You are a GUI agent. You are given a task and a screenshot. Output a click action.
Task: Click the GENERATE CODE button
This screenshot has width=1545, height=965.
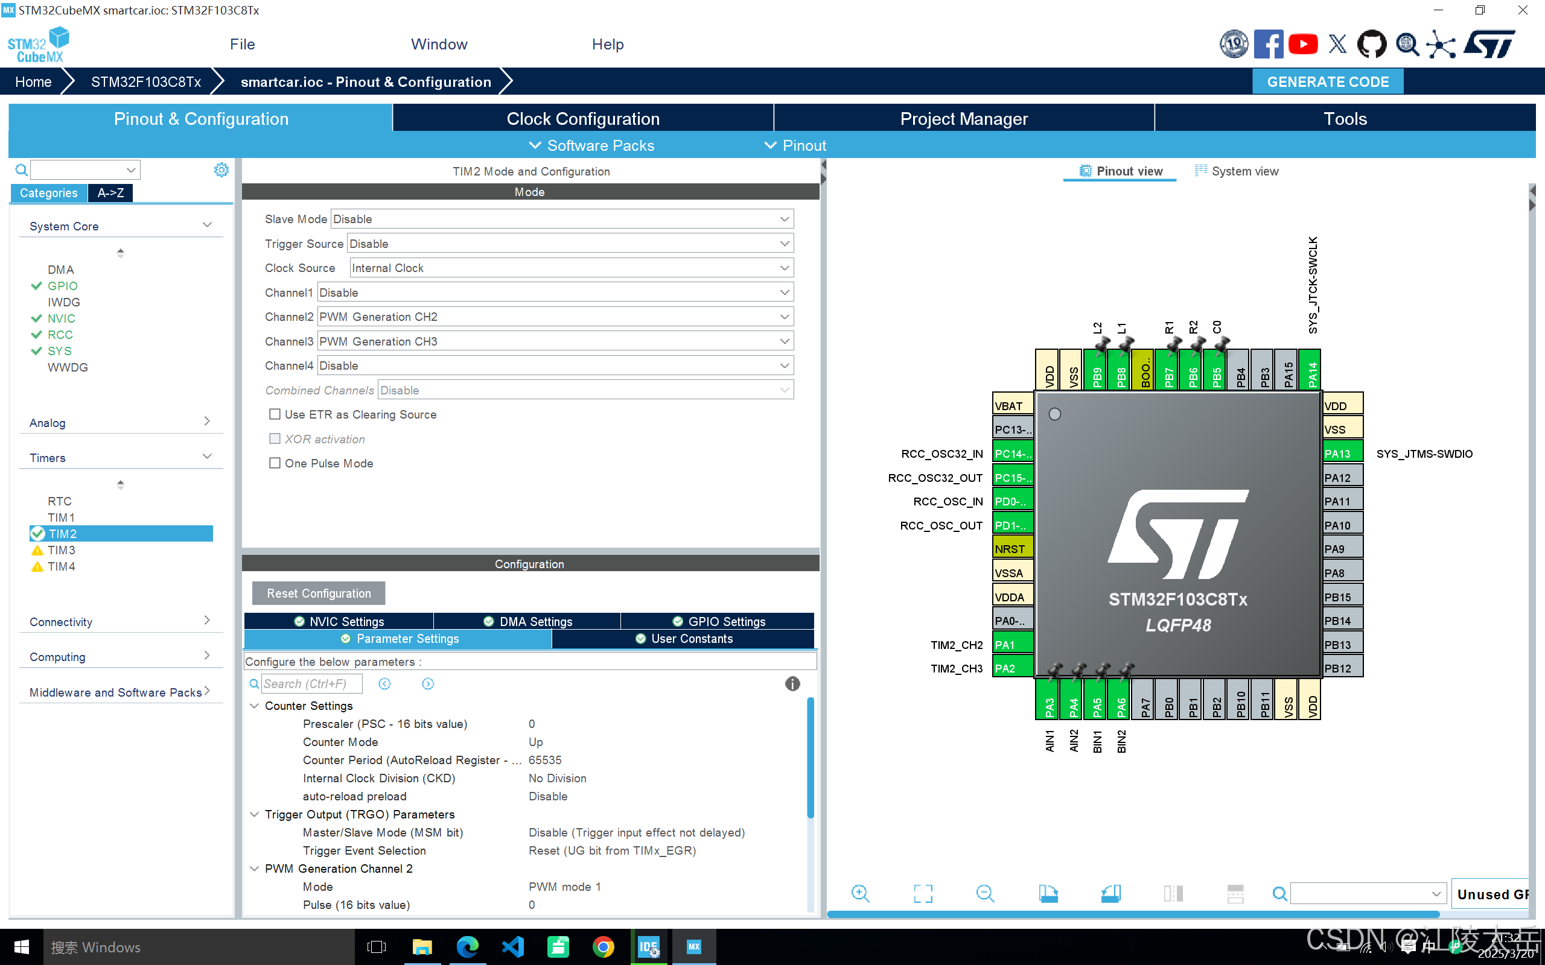pyautogui.click(x=1327, y=81)
